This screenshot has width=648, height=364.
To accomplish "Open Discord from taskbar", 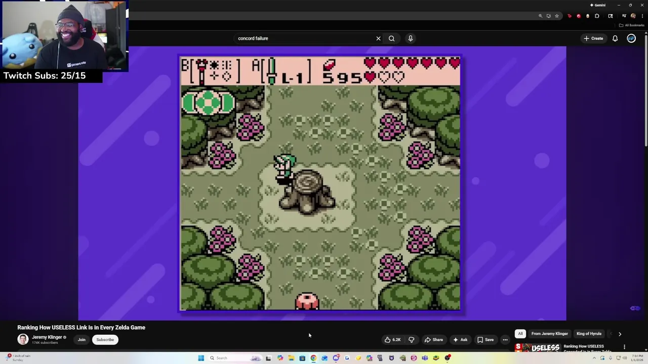I will coord(336,358).
